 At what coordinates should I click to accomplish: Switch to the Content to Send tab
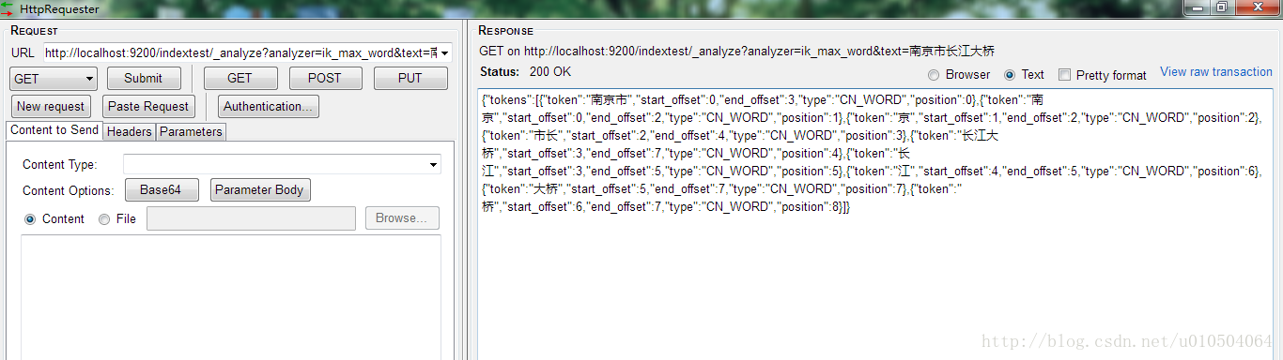click(x=54, y=131)
